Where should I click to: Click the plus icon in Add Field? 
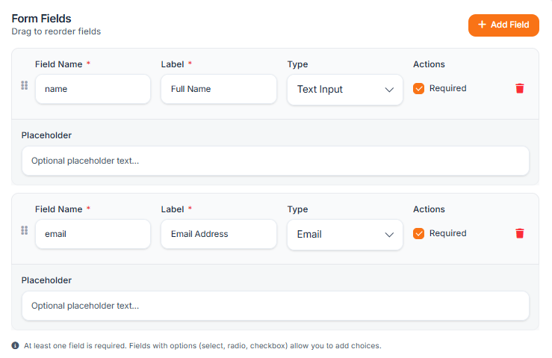482,25
